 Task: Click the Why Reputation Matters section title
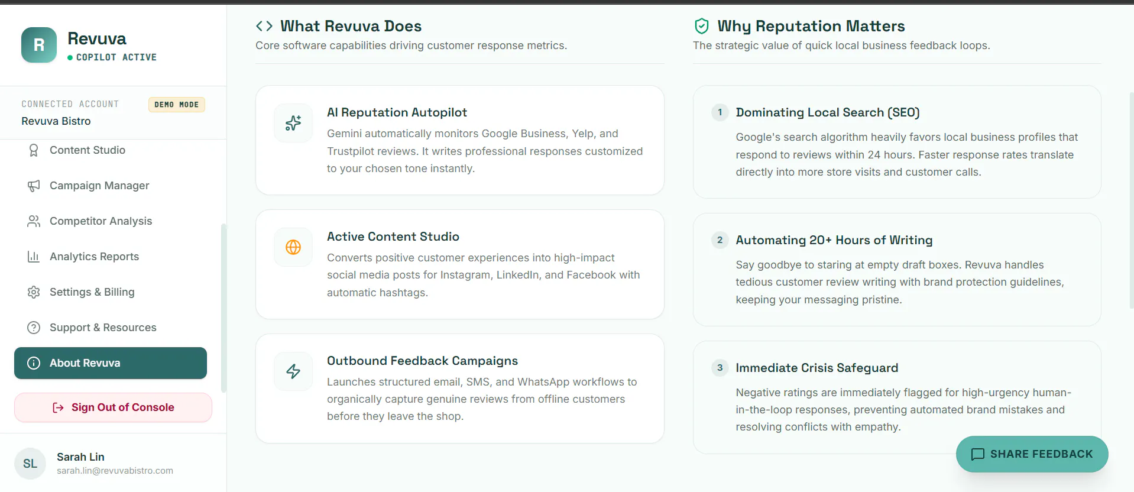[811, 26]
